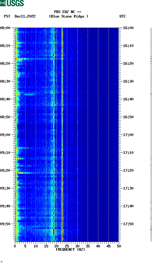This screenshot has height=265, width=164.
Task: Click the 16:20 UTC time label
Action: click(128, 64)
